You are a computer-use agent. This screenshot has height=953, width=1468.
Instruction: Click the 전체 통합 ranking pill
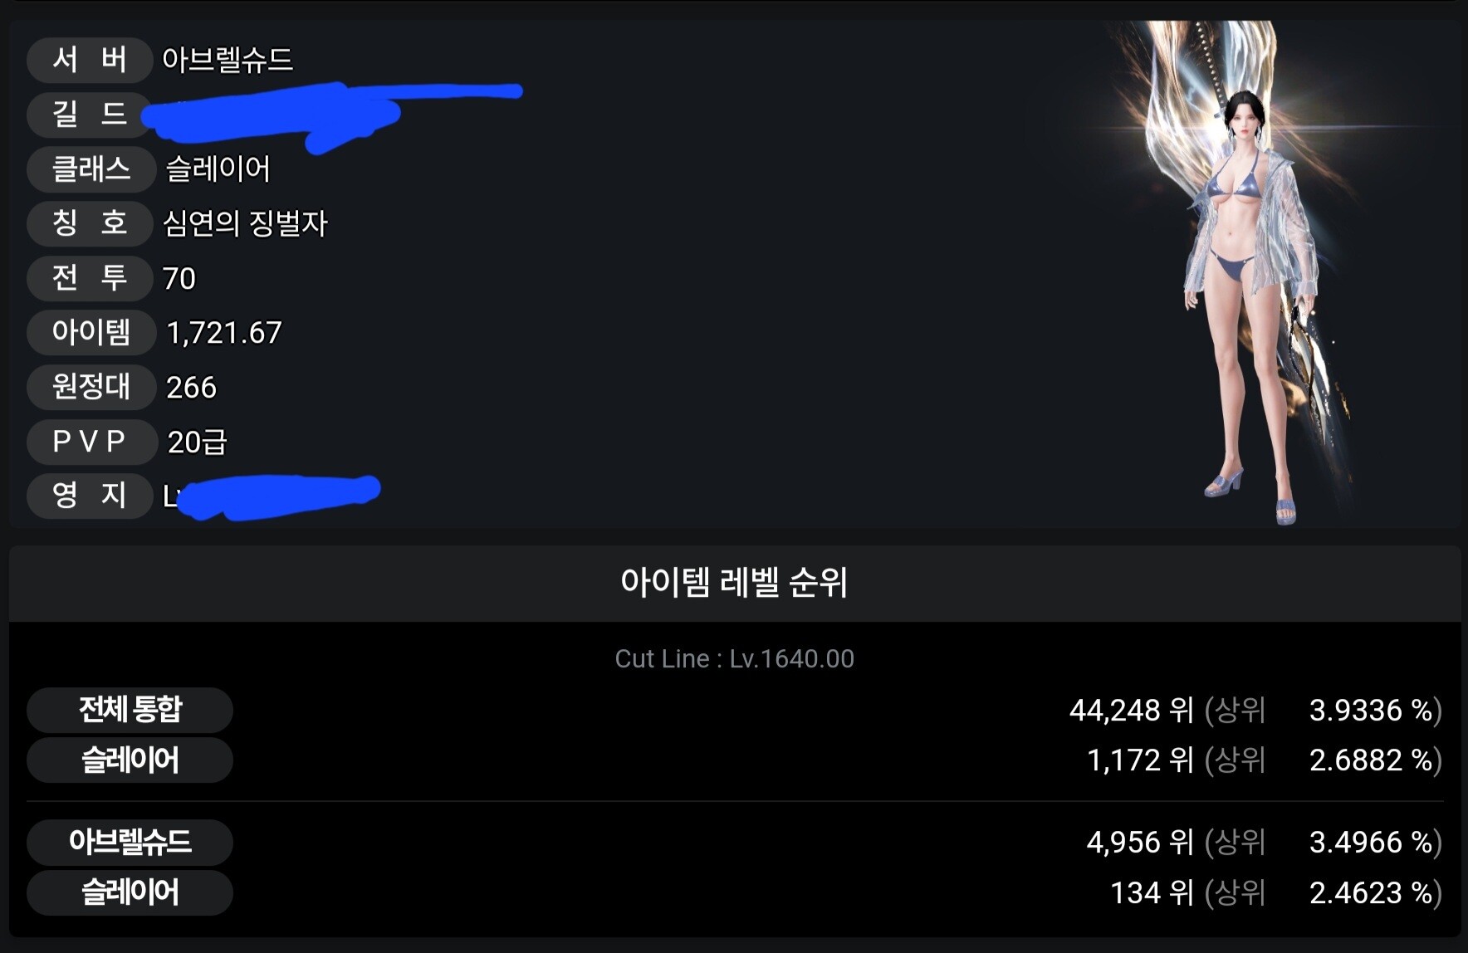click(x=130, y=710)
